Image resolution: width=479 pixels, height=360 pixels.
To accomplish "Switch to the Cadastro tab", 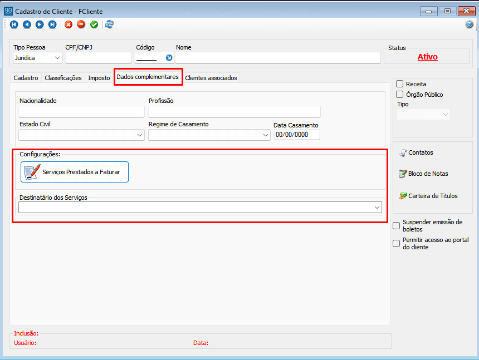I will coord(26,78).
